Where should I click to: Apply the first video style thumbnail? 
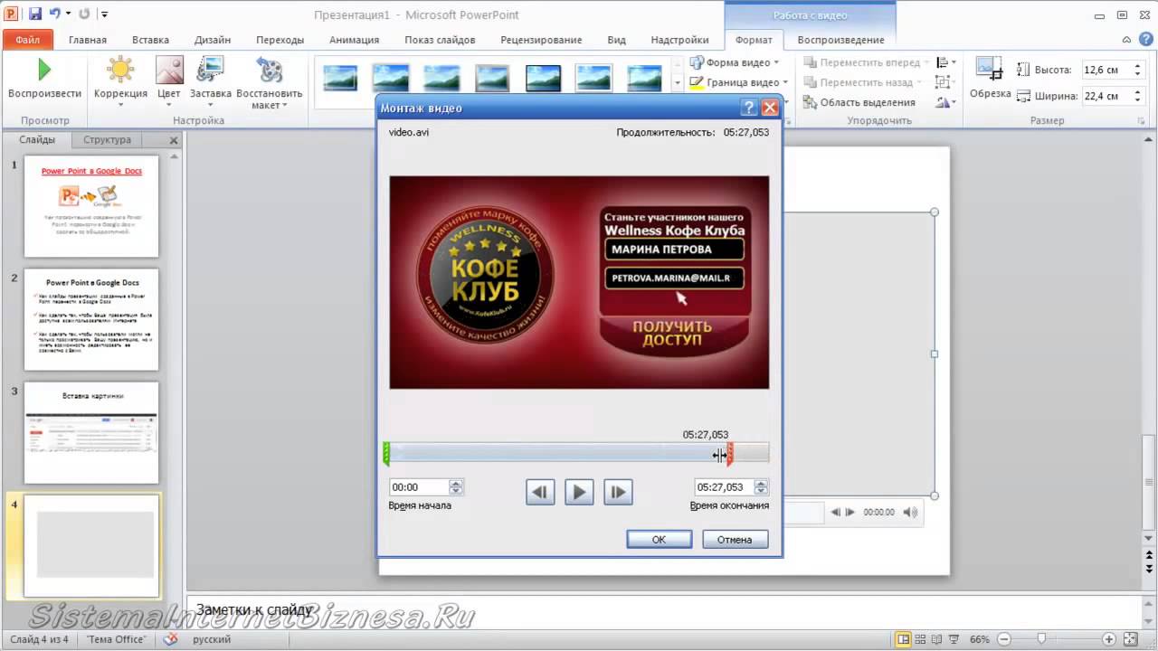click(x=340, y=78)
